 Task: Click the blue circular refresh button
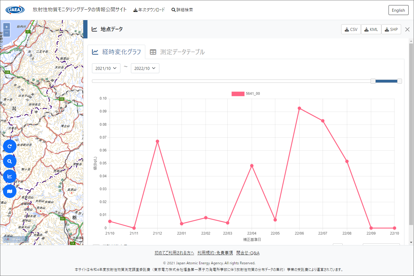click(10, 146)
